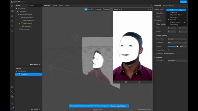Click the switch camera icon below the simulator
This screenshot has width=198, height=111.
[126, 82]
